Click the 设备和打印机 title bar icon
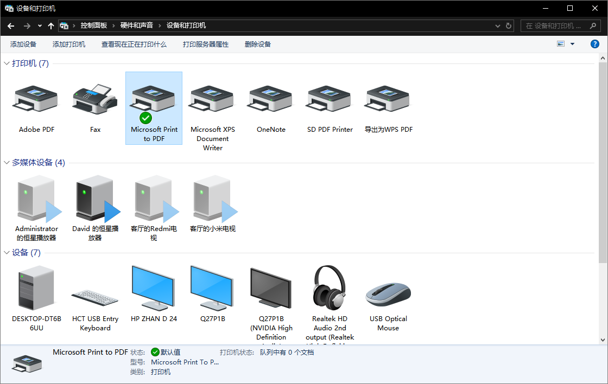Image resolution: width=608 pixels, height=384 pixels. (x=9, y=8)
